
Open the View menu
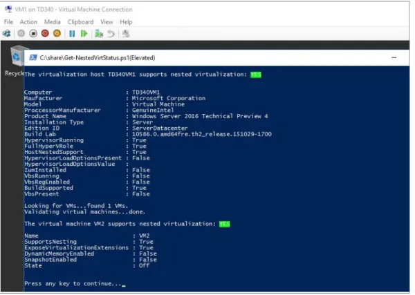[107, 22]
